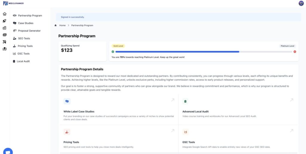Click the tools wrench icon in rail
Viewport: 306px width, 154px height.
tap(4, 42)
